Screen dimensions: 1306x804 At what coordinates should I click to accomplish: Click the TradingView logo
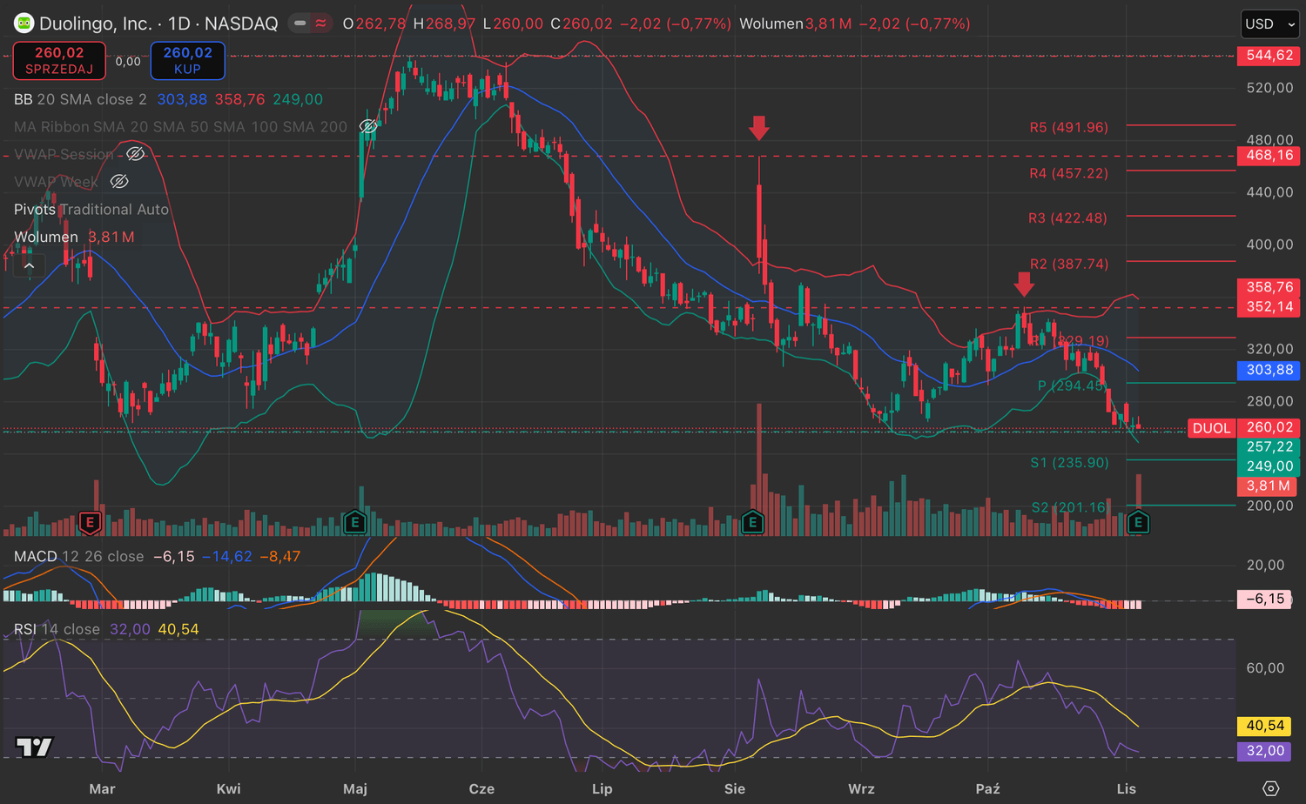34,747
